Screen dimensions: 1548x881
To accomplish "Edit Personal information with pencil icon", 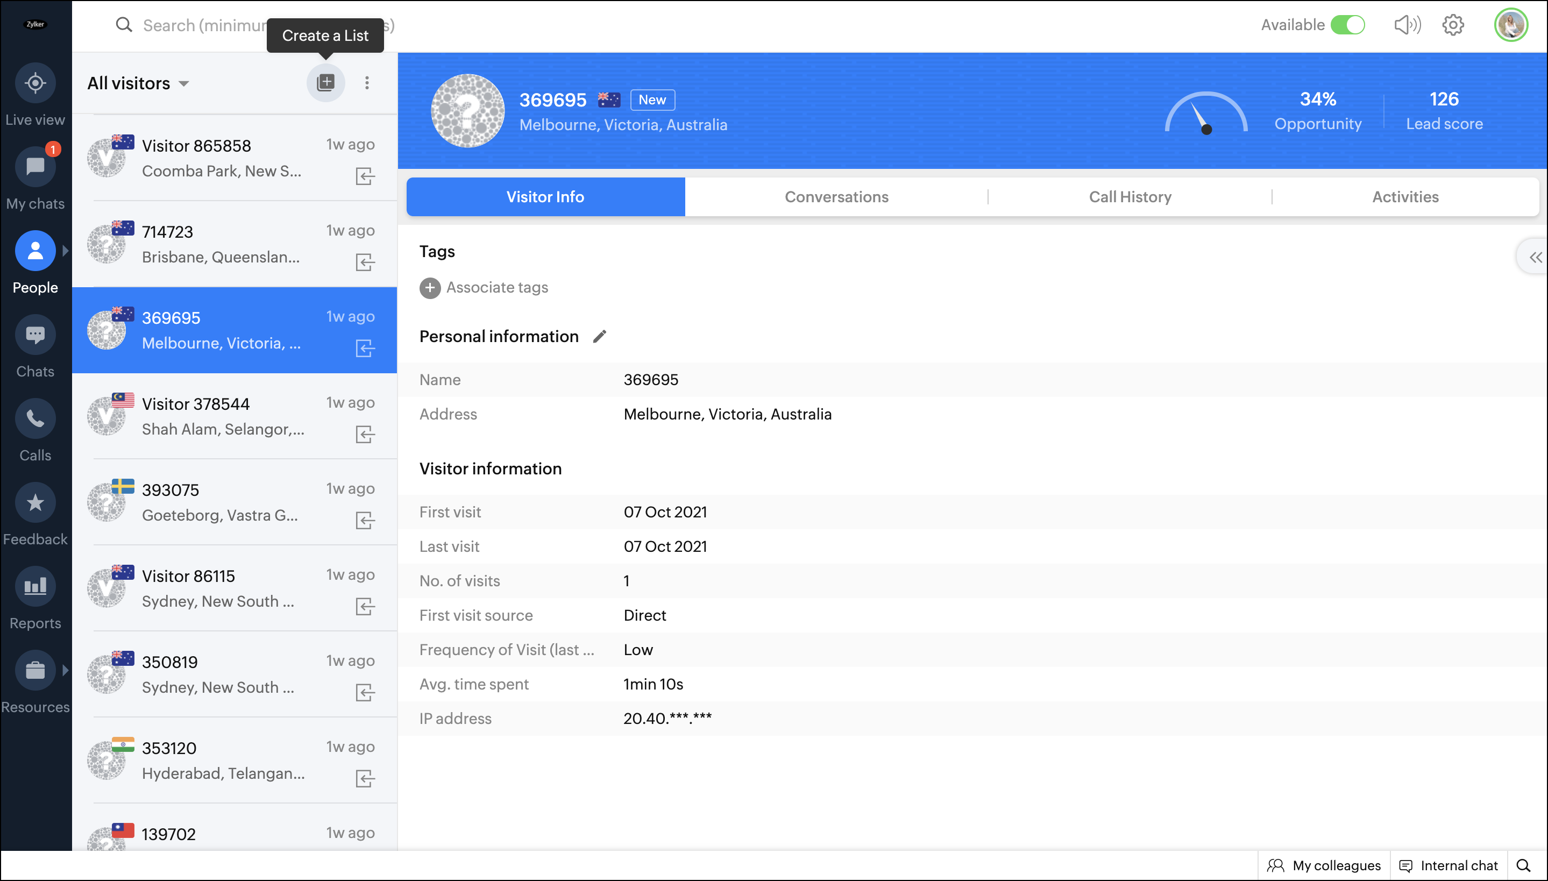I will 599,337.
